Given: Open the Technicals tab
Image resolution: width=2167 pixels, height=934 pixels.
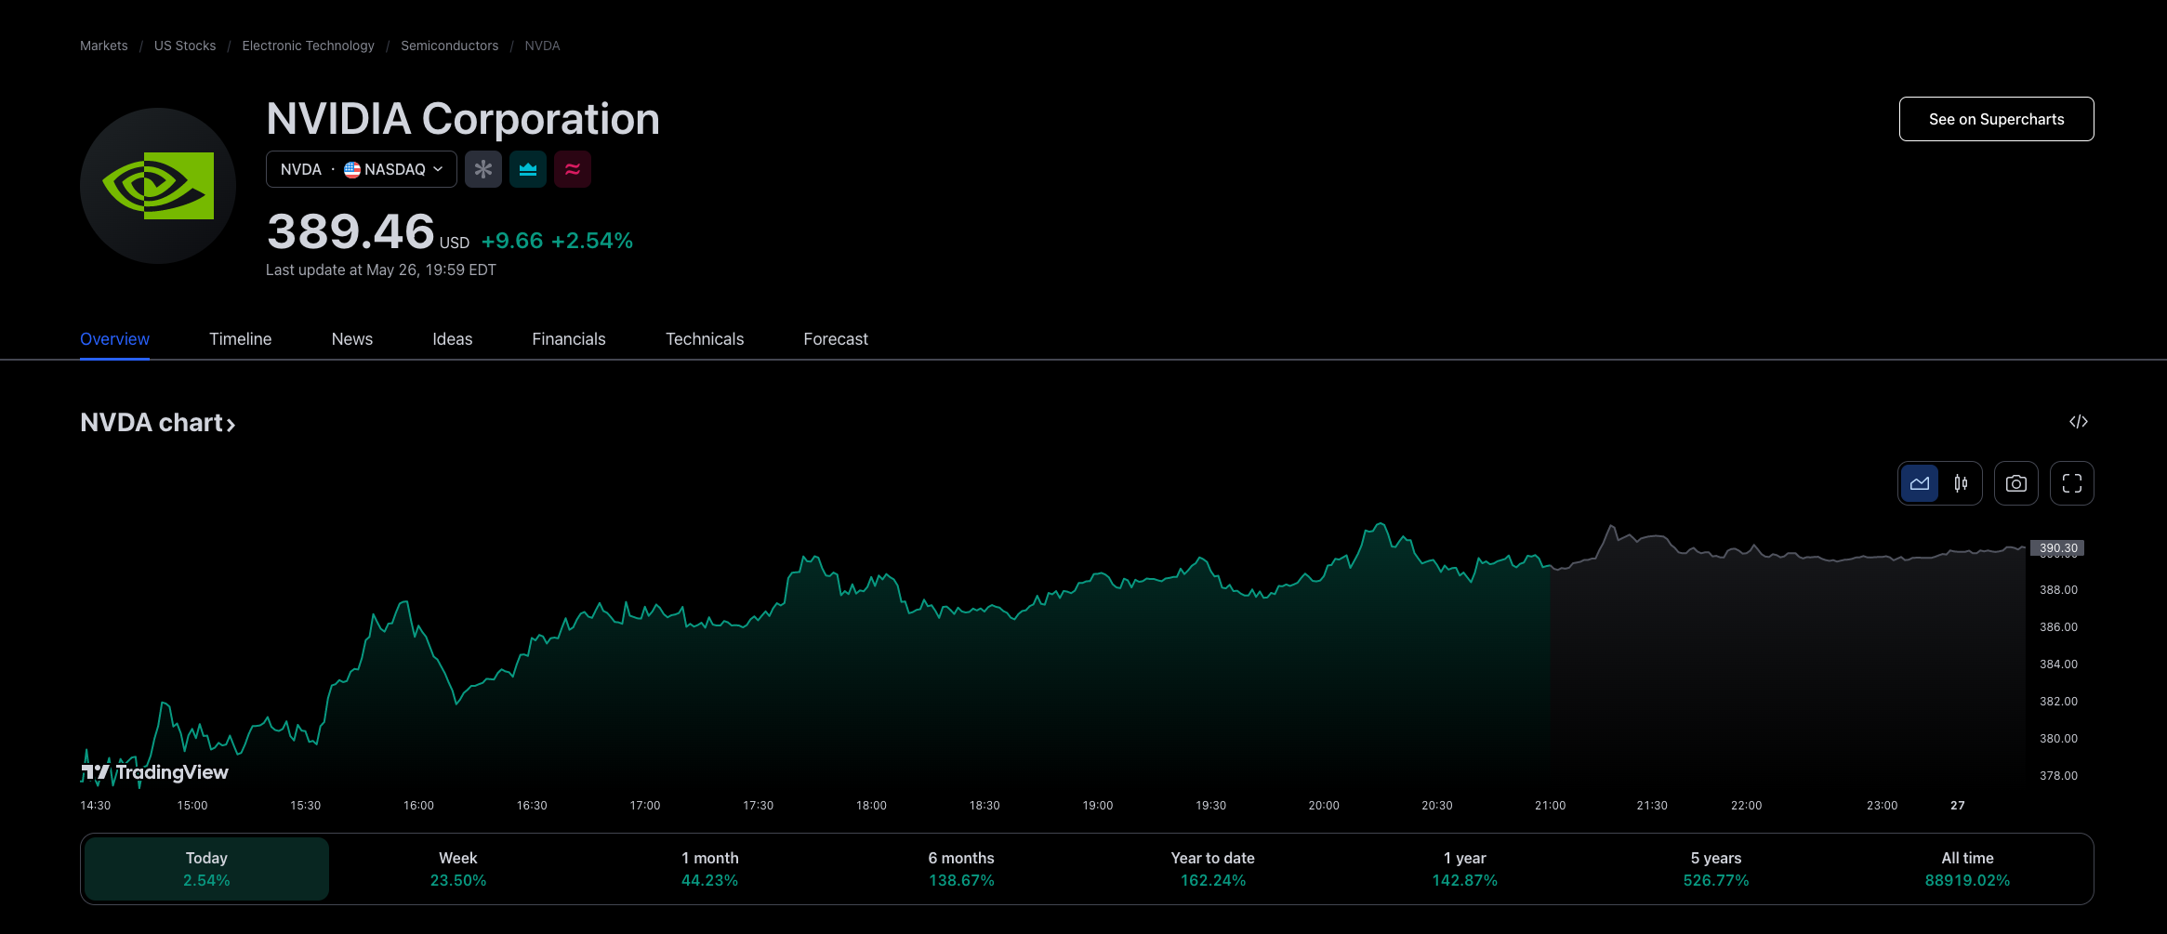Looking at the screenshot, I should tap(704, 339).
